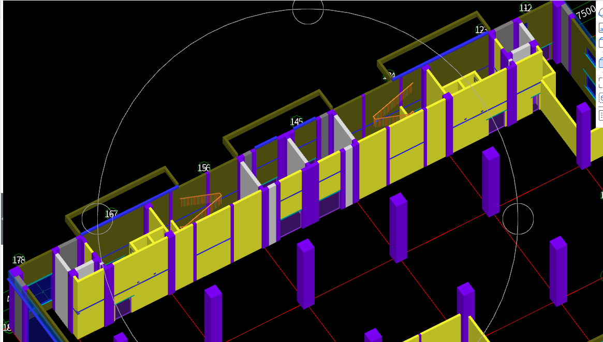This screenshot has width=603, height=342.
Task: Select grid axis label 112
Action: tap(525, 8)
